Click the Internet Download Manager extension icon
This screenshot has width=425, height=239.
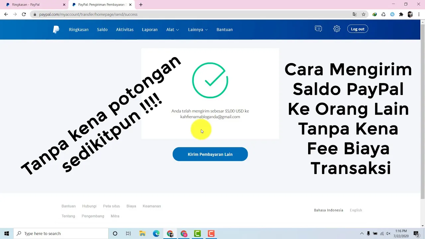click(375, 14)
